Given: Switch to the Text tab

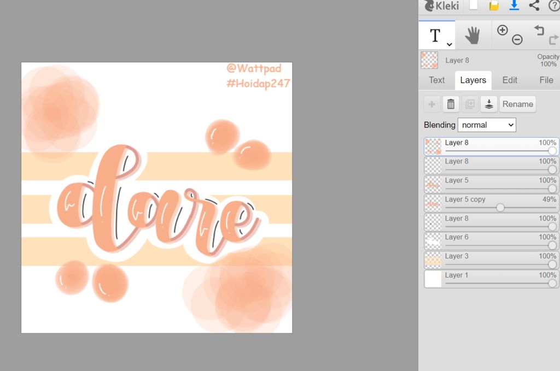Looking at the screenshot, I should (x=437, y=80).
